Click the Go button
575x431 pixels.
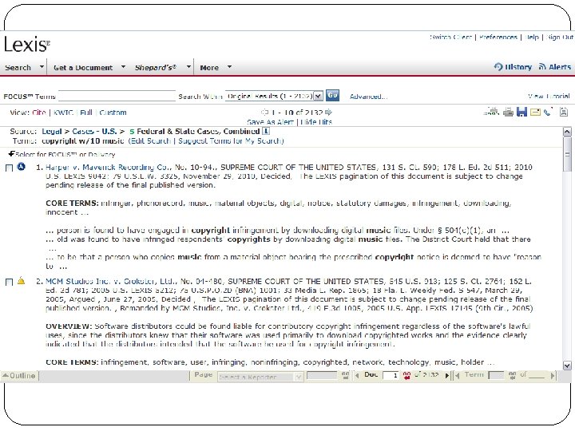tap(332, 95)
